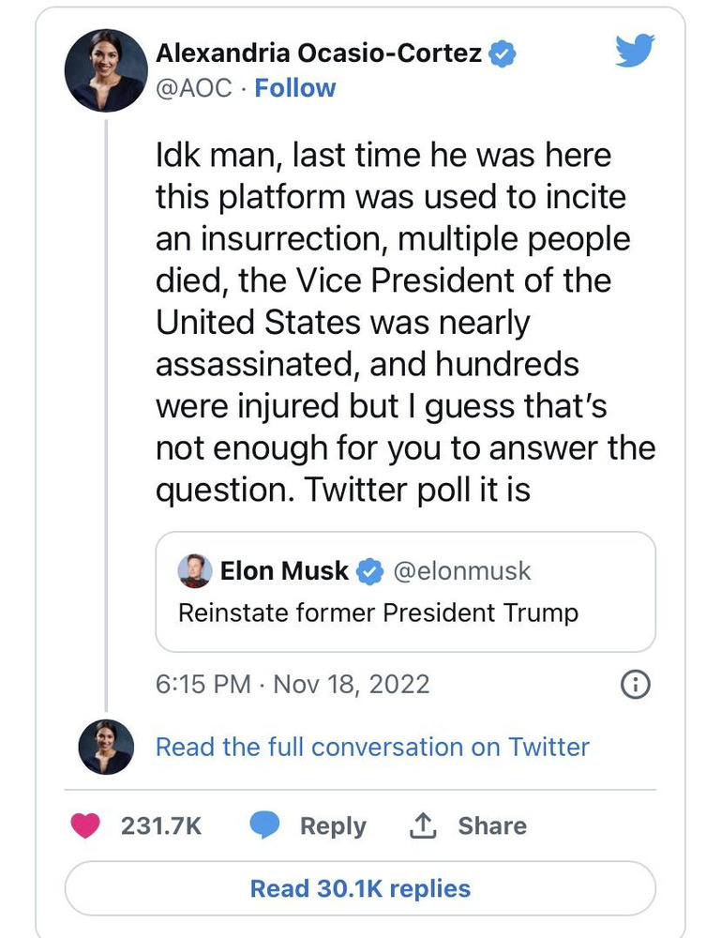This screenshot has height=938, width=721.
Task: Click the 231.7K likes count
Action: tap(161, 825)
